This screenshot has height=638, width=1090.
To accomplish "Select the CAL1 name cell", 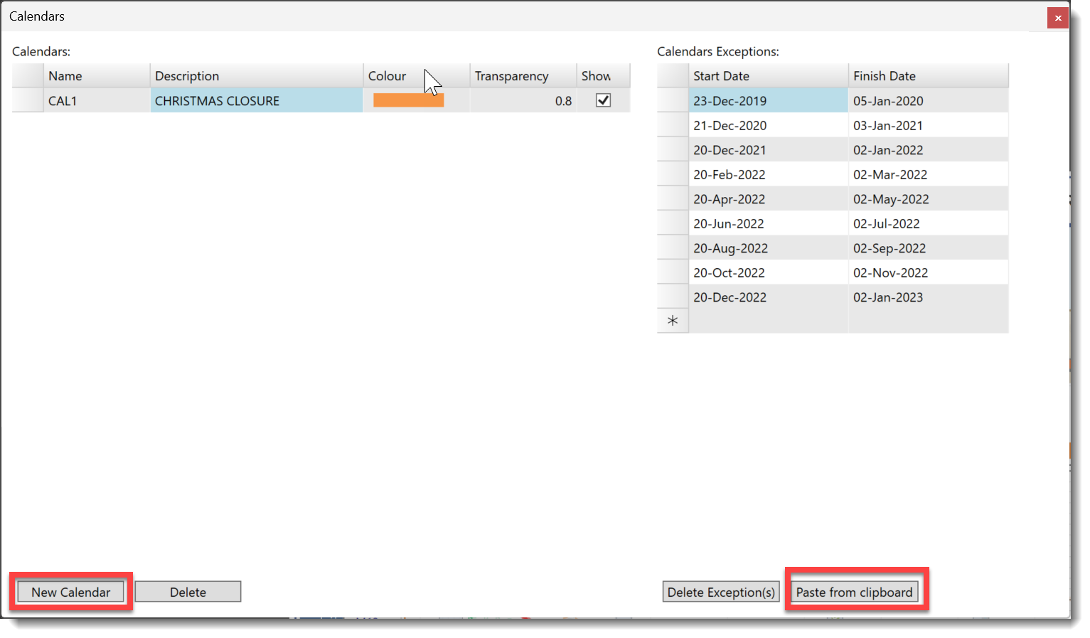I will click(x=97, y=100).
